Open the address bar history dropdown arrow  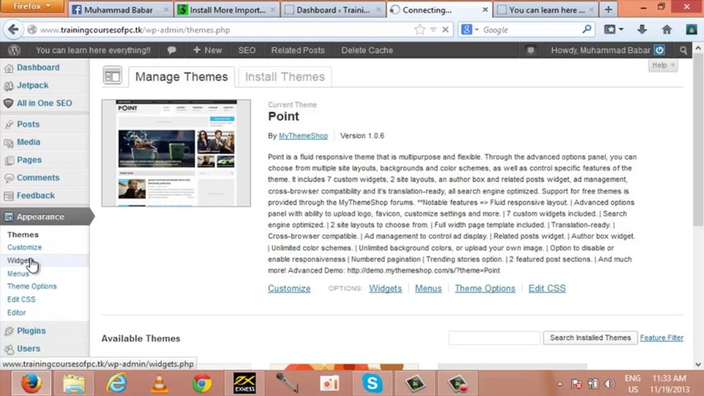coord(433,30)
